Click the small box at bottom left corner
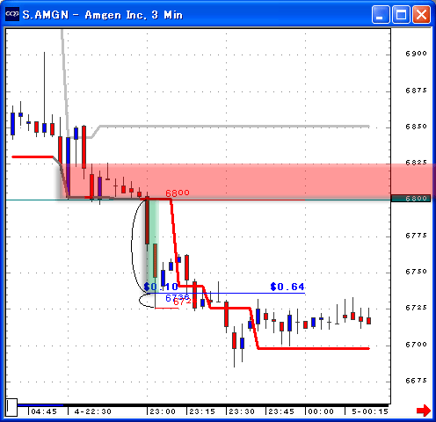 [x=11, y=407]
